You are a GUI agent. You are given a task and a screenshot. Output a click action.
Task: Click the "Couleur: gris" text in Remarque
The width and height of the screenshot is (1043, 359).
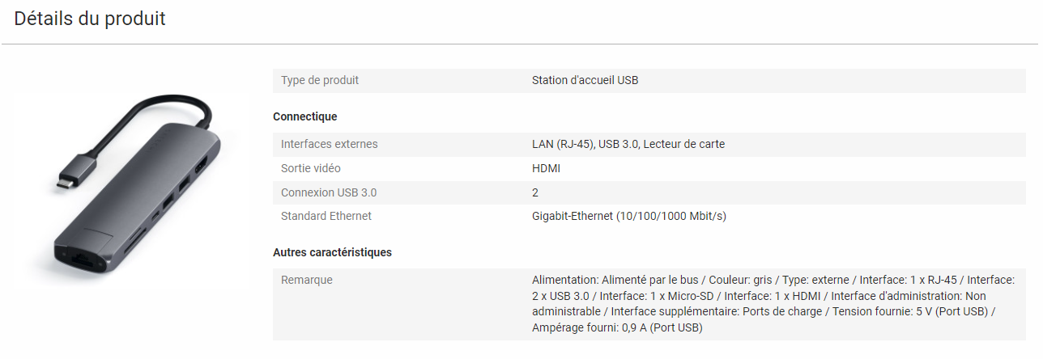(740, 280)
